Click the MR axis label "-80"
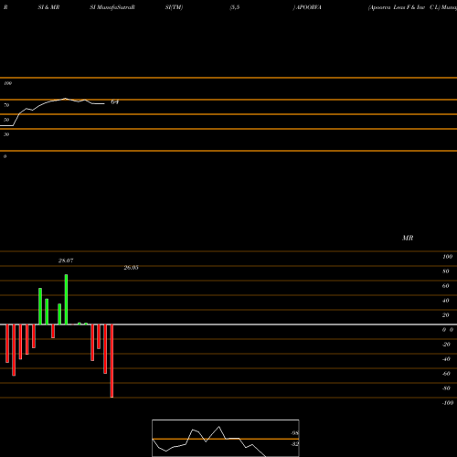This screenshot has height=457, width=457. pyautogui.click(x=446, y=388)
